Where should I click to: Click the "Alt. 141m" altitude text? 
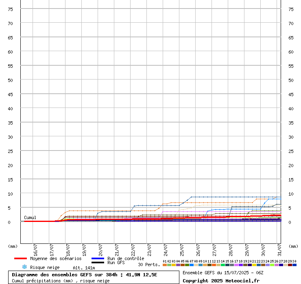pos(84,268)
